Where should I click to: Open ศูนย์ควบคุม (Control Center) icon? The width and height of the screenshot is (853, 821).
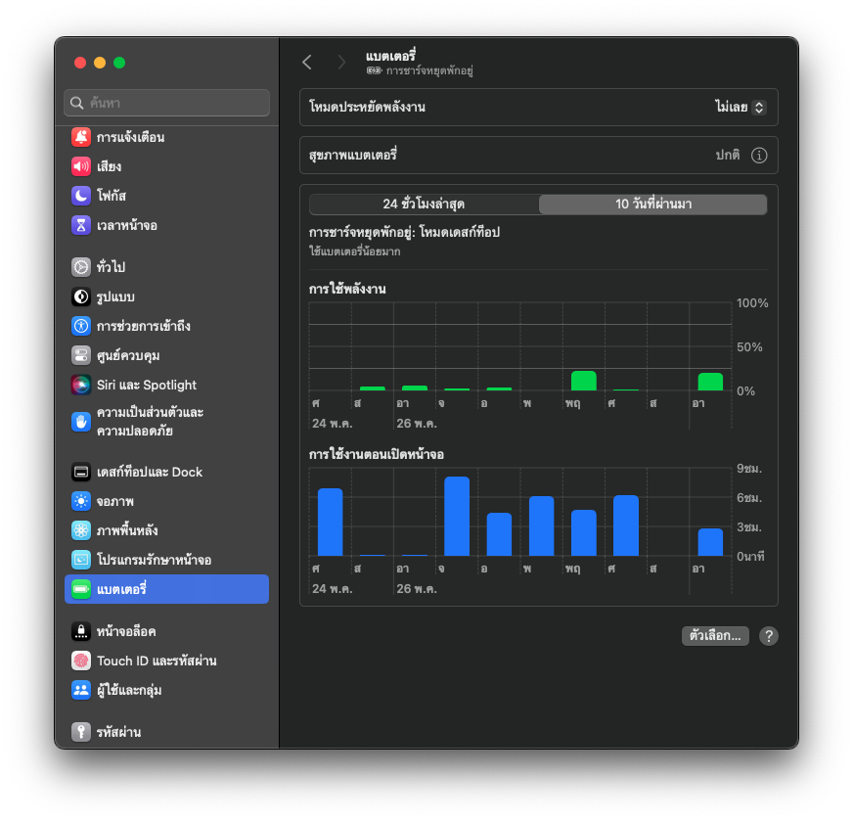[x=81, y=355]
